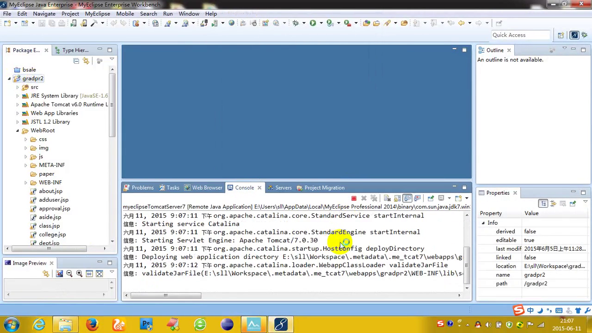Switch to the Type Hierarchy tab
592x333 pixels.
pyautogui.click(x=71, y=50)
